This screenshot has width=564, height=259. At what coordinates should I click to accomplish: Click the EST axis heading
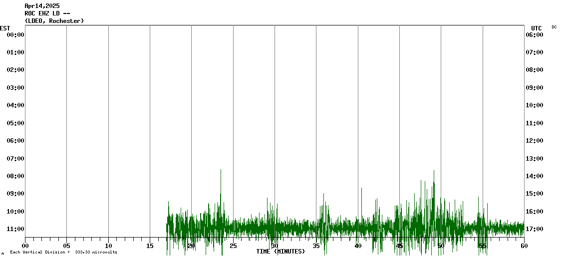tap(5, 28)
